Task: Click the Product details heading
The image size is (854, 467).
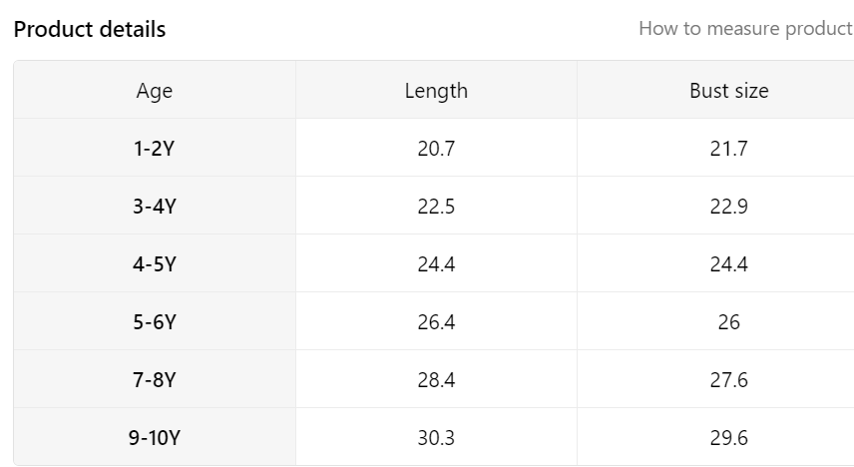Action: [x=90, y=29]
